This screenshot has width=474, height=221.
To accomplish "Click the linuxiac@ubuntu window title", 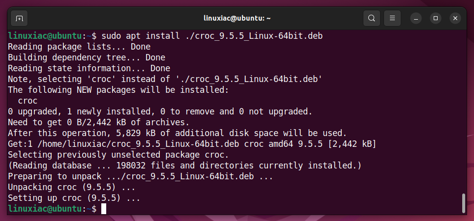I will [x=237, y=19].
